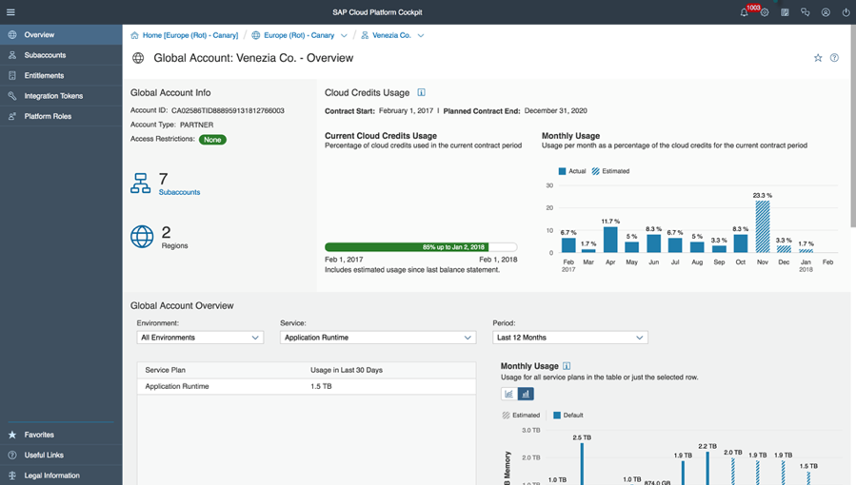Toggle Actual series in legend
This screenshot has height=485, width=856.
[571, 171]
